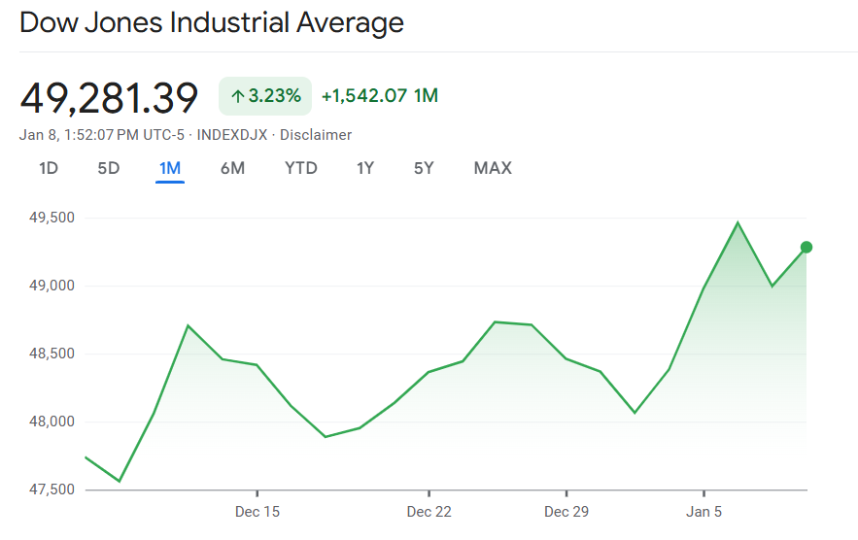
Task: Select the 1Y time range
Action: tap(365, 168)
